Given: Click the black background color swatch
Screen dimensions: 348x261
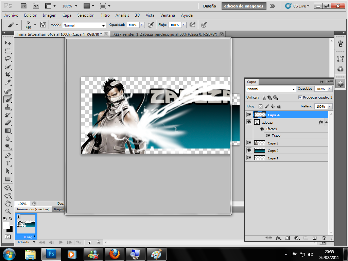Looking at the screenshot, I should (11, 230).
